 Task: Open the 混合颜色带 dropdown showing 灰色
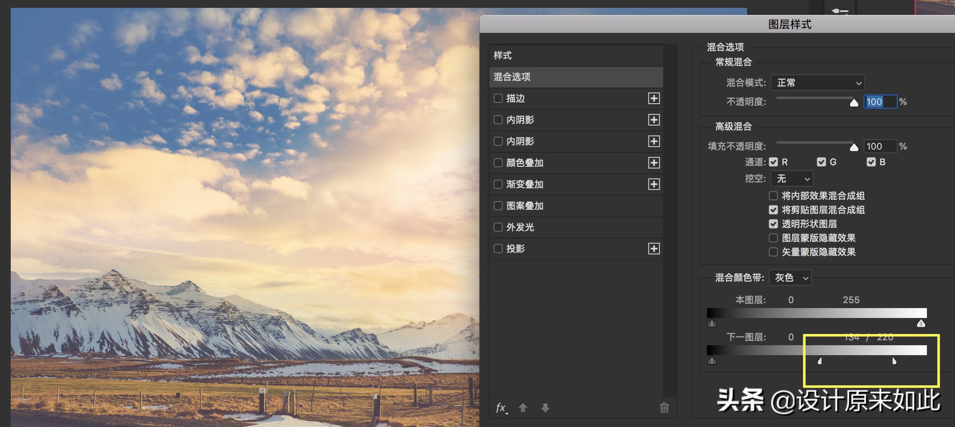(x=790, y=278)
